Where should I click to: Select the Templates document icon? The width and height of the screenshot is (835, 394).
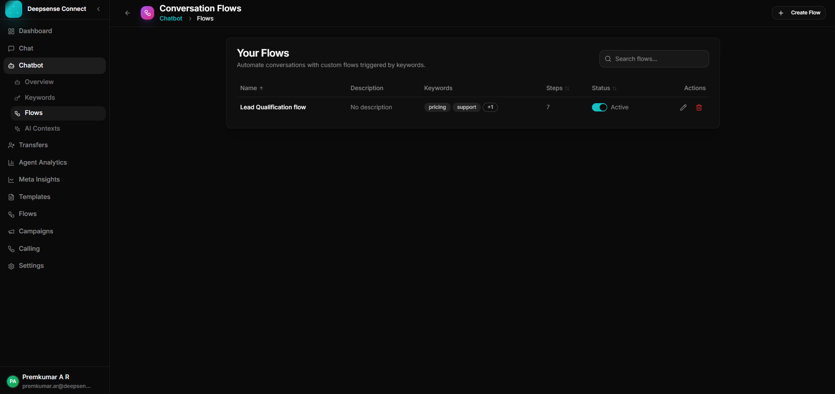point(11,197)
